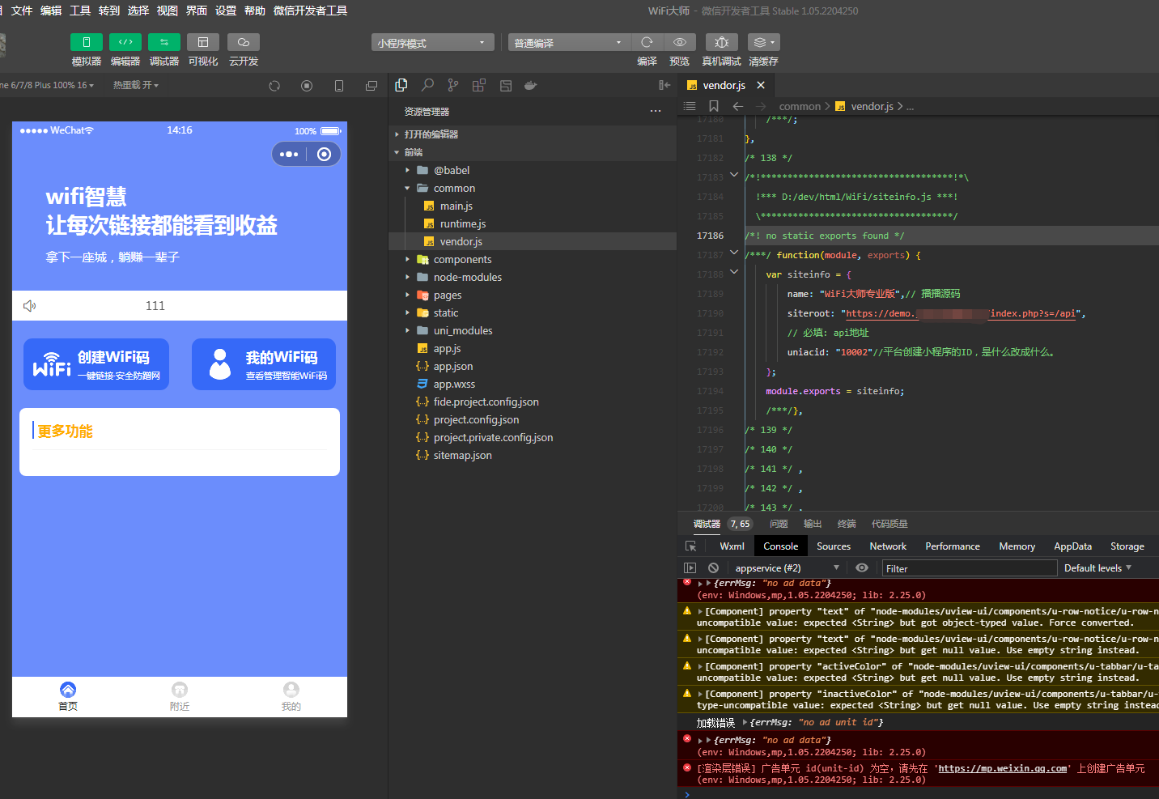
Task: Toggle the editor panel button
Action: click(x=125, y=42)
